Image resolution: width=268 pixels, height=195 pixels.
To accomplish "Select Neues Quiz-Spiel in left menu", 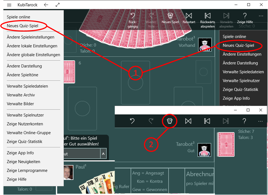I will [x=23, y=26].
